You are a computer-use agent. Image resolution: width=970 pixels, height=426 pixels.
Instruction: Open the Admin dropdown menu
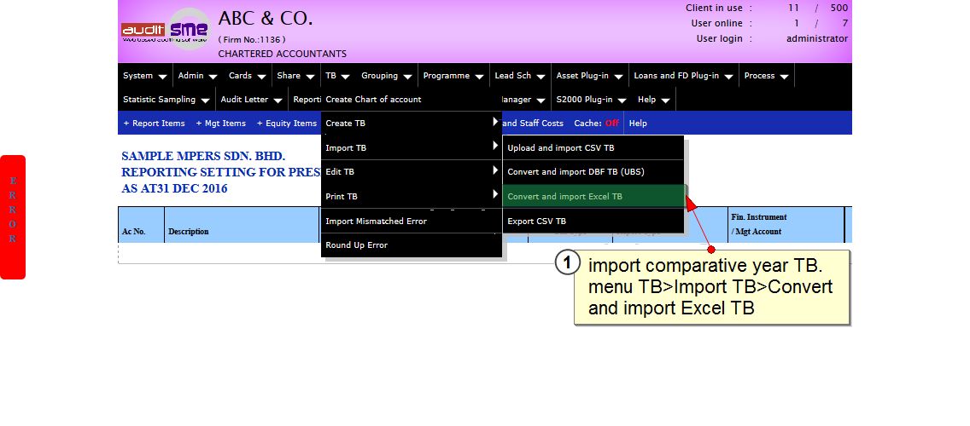198,75
